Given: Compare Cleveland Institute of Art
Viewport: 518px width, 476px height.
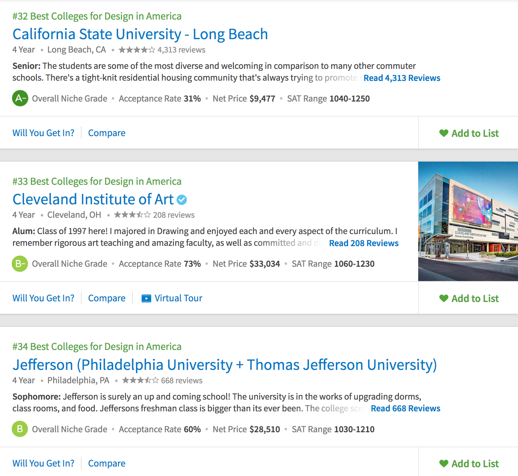Looking at the screenshot, I should tap(107, 298).
